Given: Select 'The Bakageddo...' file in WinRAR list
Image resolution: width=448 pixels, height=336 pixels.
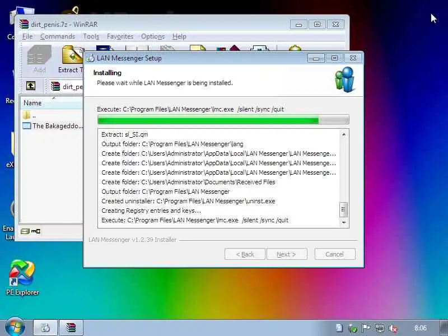Looking at the screenshot, I should 53,125.
